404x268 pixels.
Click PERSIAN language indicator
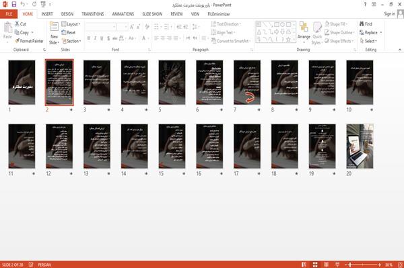click(x=44, y=265)
